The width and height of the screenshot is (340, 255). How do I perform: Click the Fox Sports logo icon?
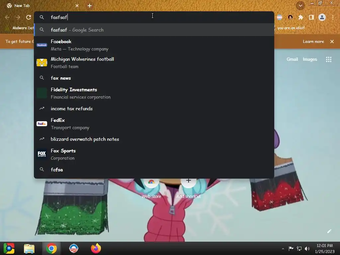(42, 154)
